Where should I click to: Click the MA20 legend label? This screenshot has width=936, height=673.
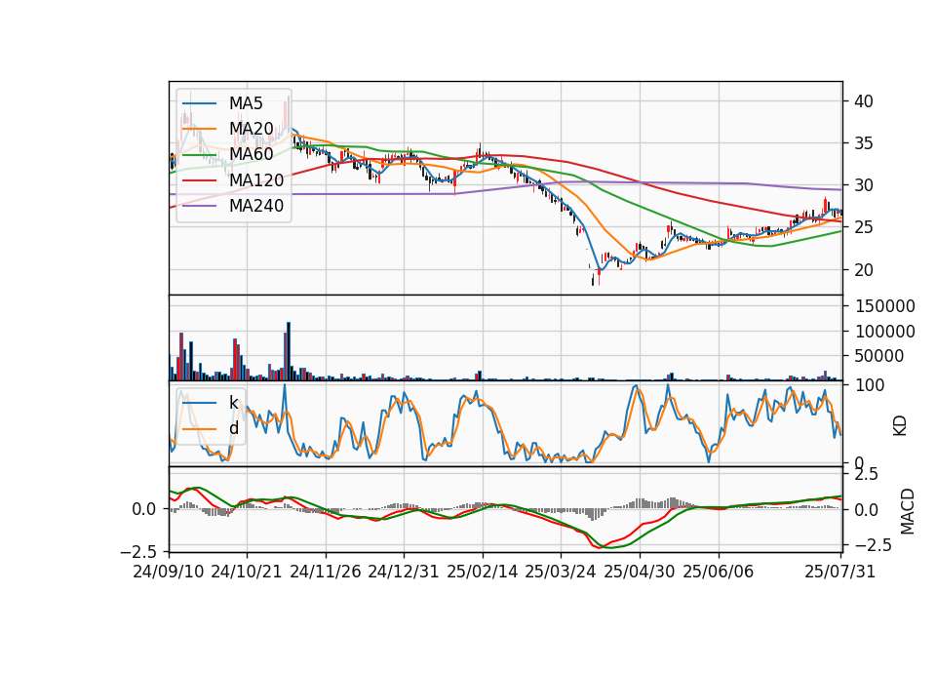[251, 129]
